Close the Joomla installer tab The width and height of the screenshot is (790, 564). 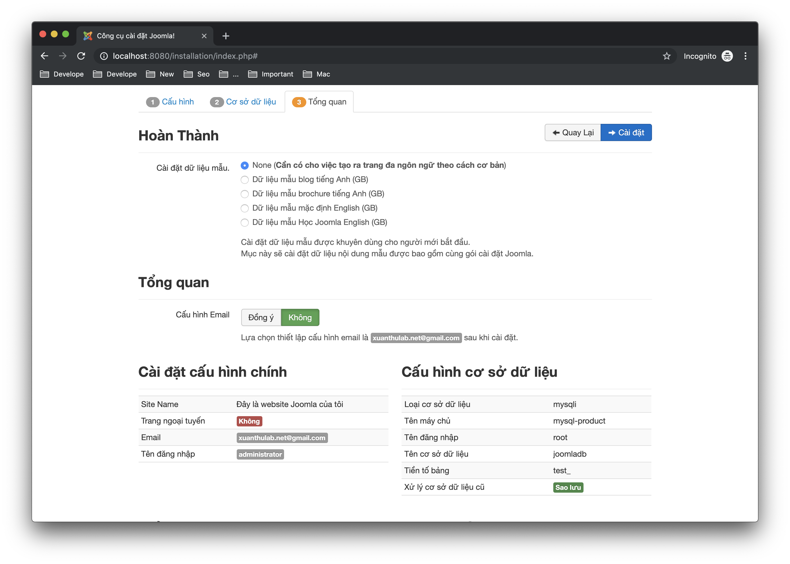pos(204,36)
